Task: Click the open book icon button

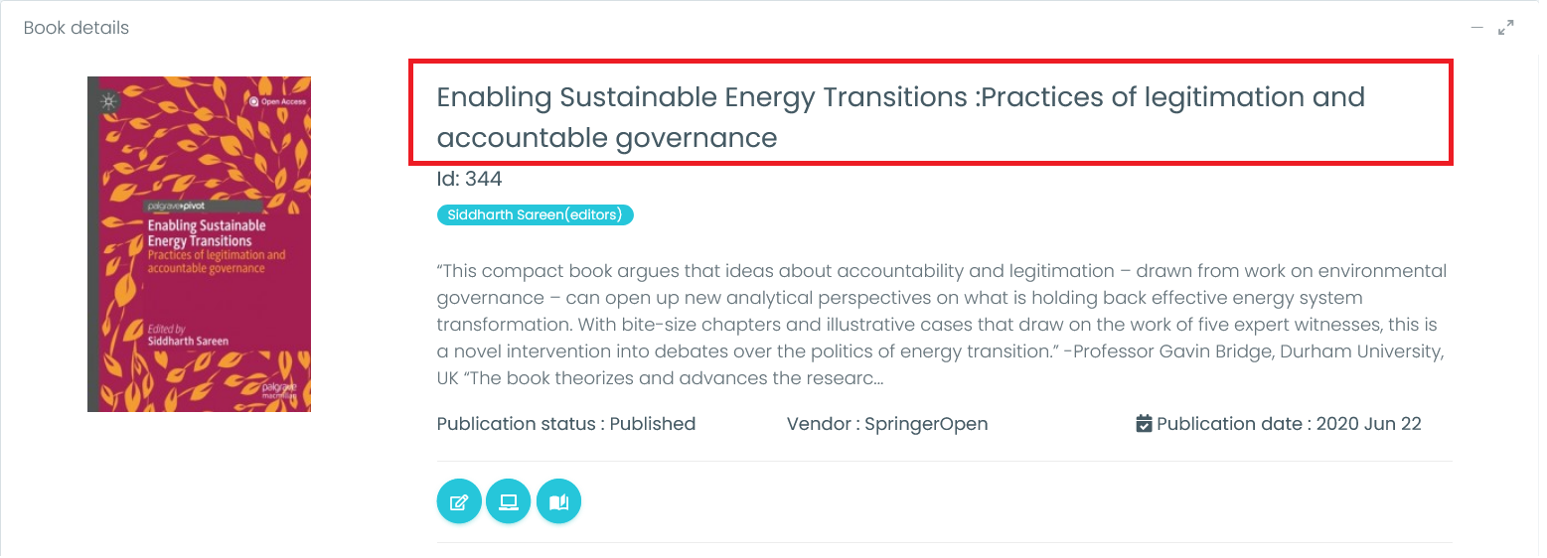Action: point(558,501)
